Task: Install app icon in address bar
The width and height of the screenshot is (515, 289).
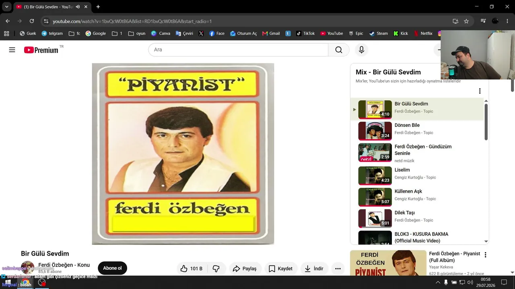Action: pos(455,21)
